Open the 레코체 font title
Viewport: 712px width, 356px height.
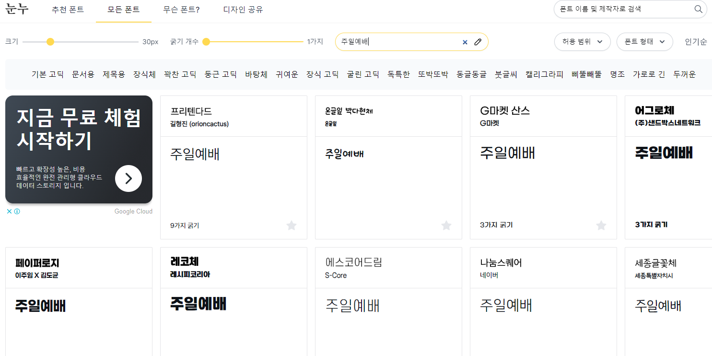pyautogui.click(x=184, y=261)
